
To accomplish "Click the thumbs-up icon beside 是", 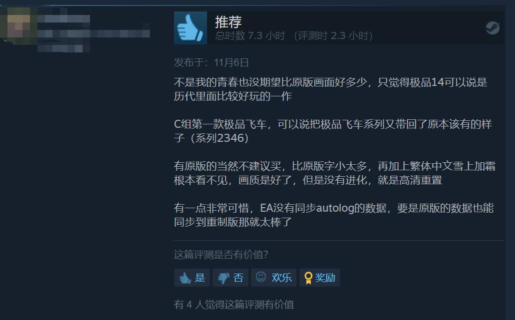I will [x=185, y=278].
